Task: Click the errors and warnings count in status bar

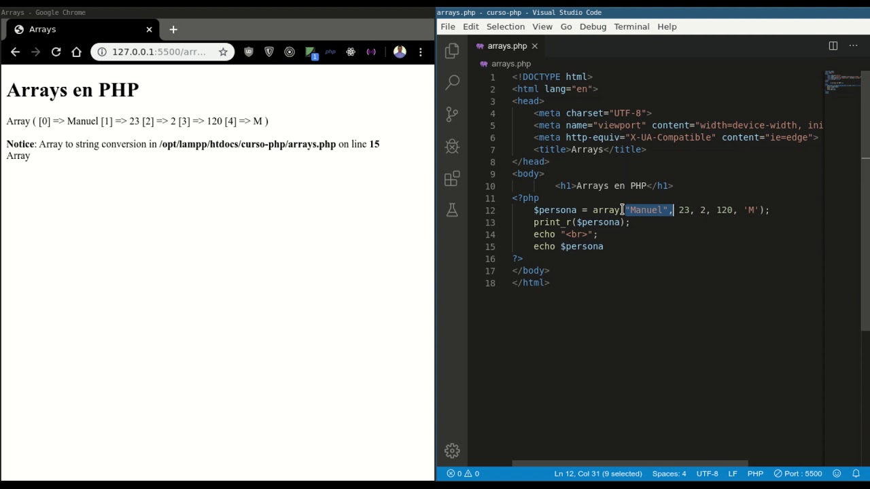Action: click(x=463, y=473)
